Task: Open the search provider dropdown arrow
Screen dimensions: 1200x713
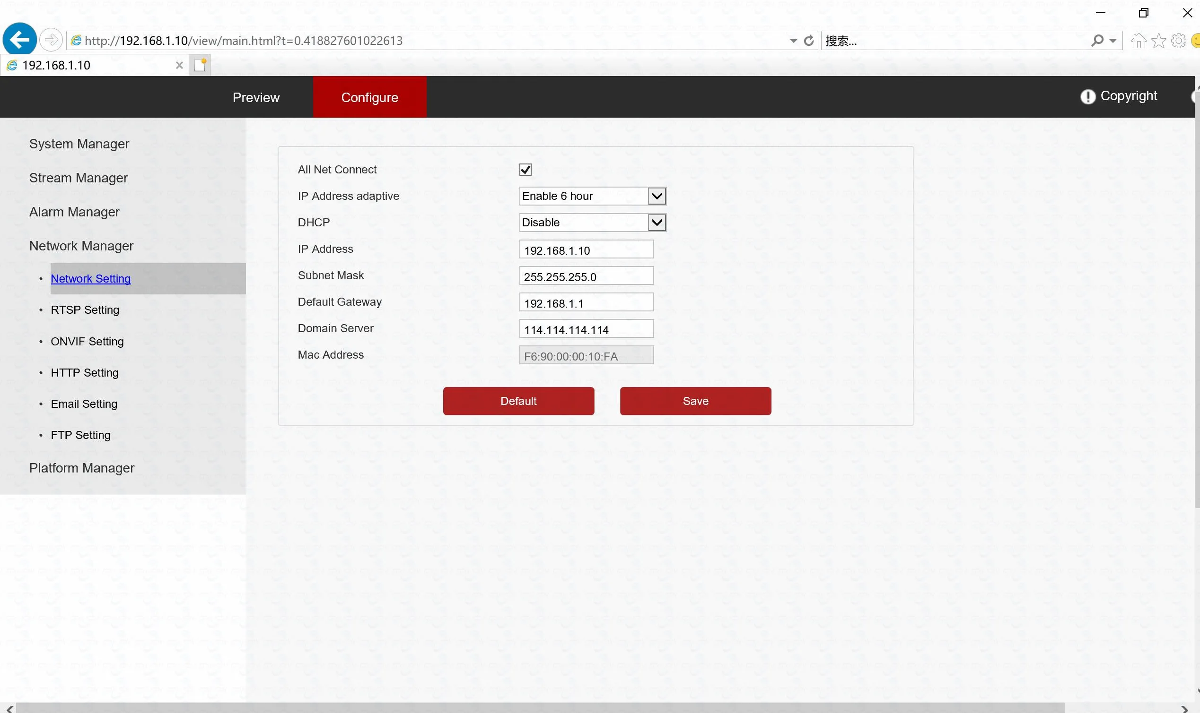Action: tap(1112, 41)
